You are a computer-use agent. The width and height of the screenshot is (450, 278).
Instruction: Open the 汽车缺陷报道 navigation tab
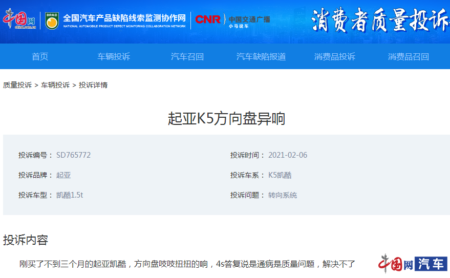click(x=261, y=56)
